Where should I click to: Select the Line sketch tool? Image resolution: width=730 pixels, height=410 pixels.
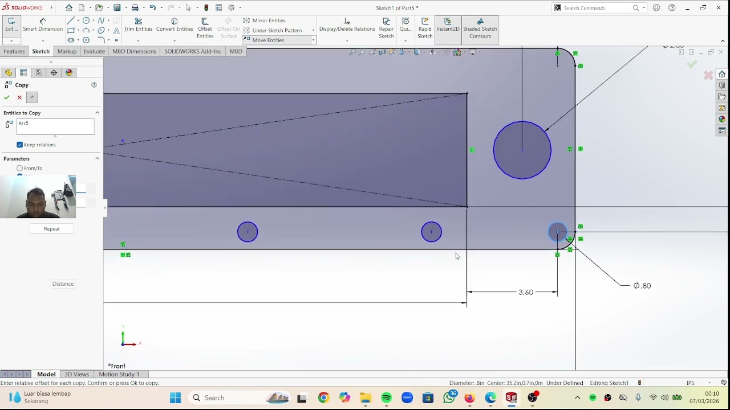tap(71, 20)
